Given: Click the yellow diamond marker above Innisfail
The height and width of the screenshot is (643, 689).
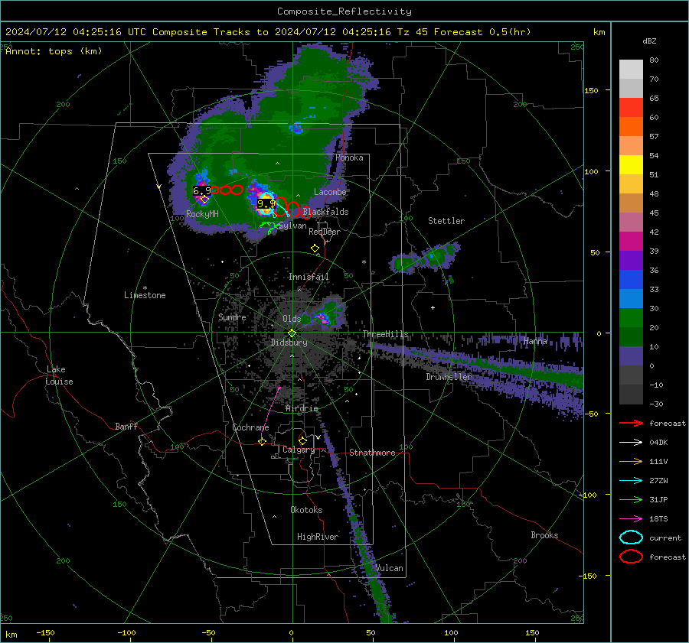Looking at the screenshot, I should [315, 248].
